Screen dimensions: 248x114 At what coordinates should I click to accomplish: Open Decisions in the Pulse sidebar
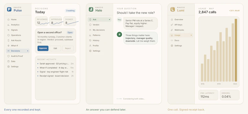point(18,51)
